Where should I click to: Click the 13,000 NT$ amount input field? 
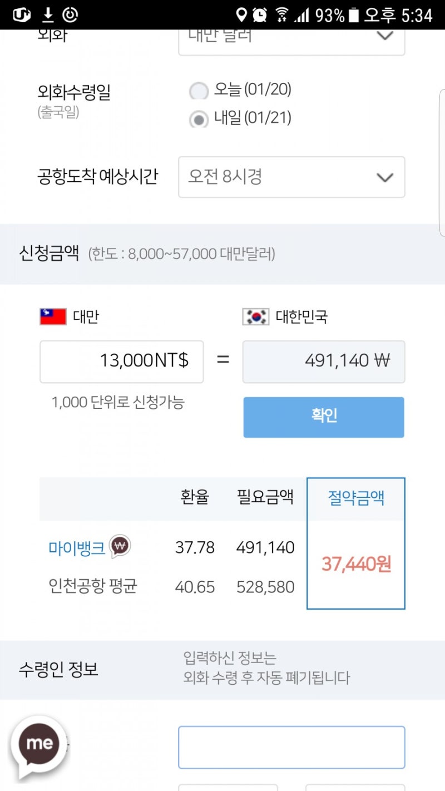121,362
